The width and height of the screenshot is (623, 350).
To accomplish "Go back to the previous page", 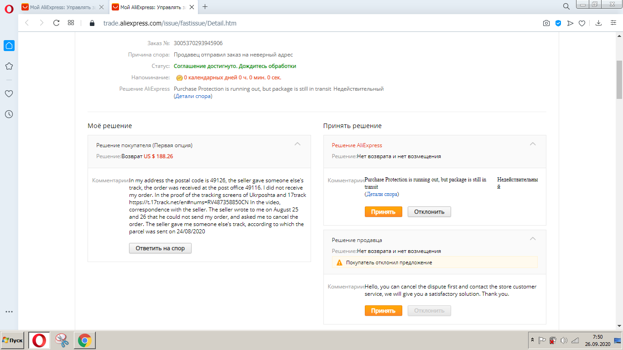I will (27, 23).
